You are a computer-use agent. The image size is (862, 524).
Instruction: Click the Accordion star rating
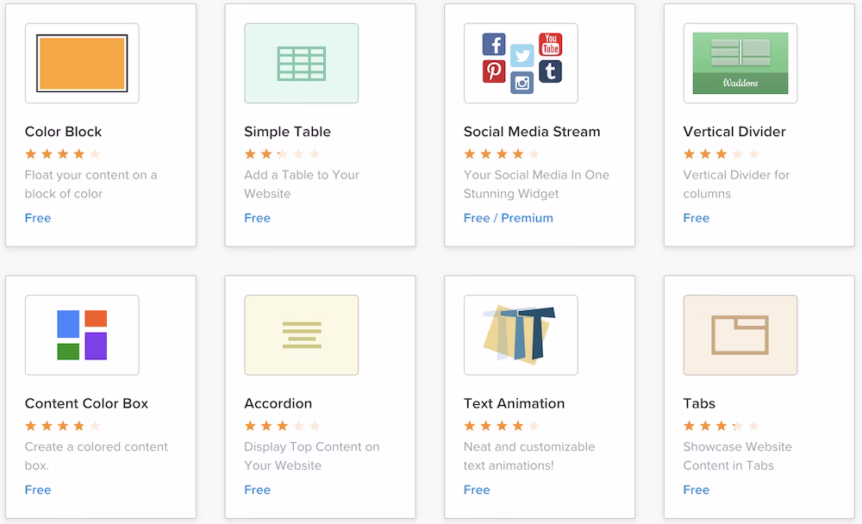pyautogui.click(x=282, y=426)
